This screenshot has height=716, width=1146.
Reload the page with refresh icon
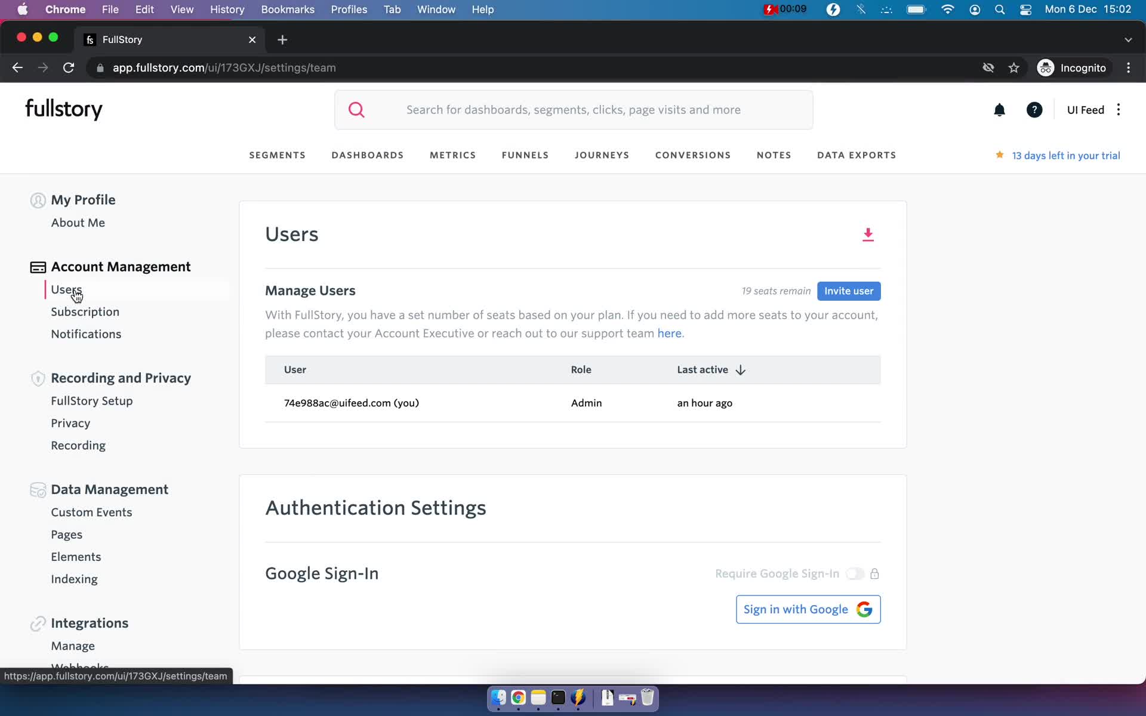[69, 68]
